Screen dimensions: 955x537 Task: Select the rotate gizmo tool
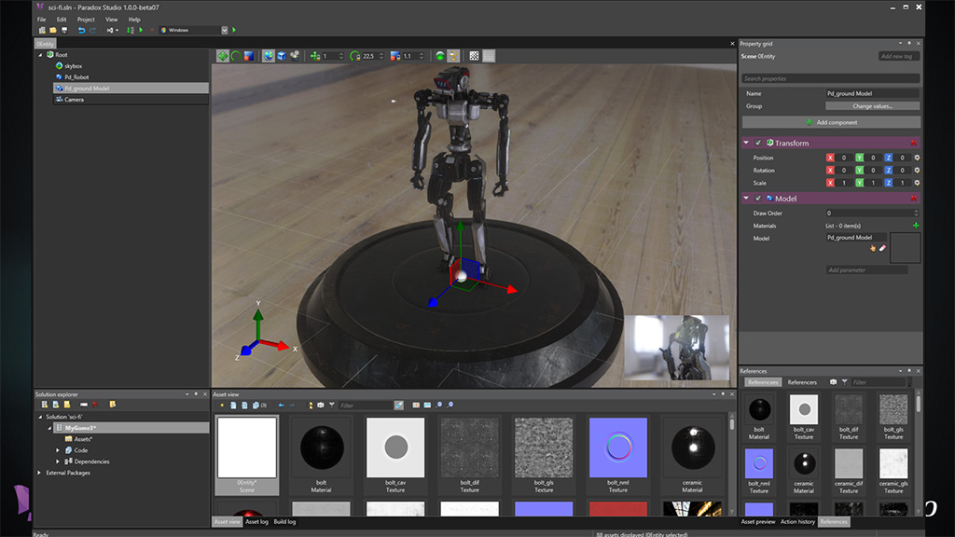tap(236, 56)
